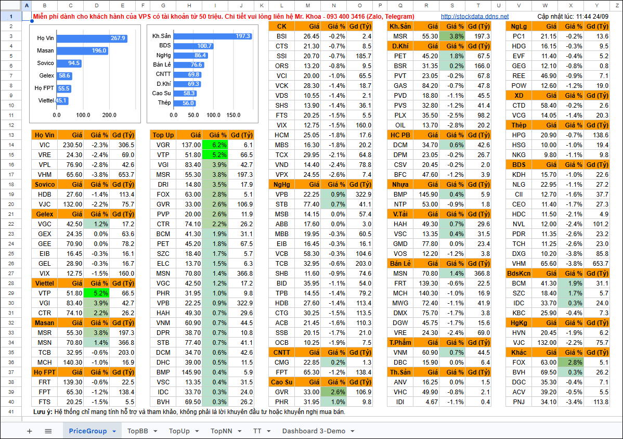The image size is (623, 439).
Task: Select the Gelex header cell
Action: point(45,214)
